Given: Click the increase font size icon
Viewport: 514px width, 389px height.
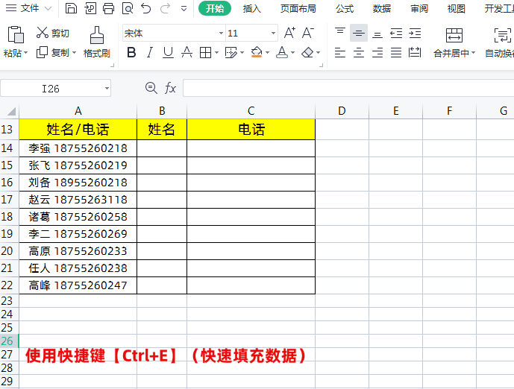Looking at the screenshot, I should click(x=289, y=33).
